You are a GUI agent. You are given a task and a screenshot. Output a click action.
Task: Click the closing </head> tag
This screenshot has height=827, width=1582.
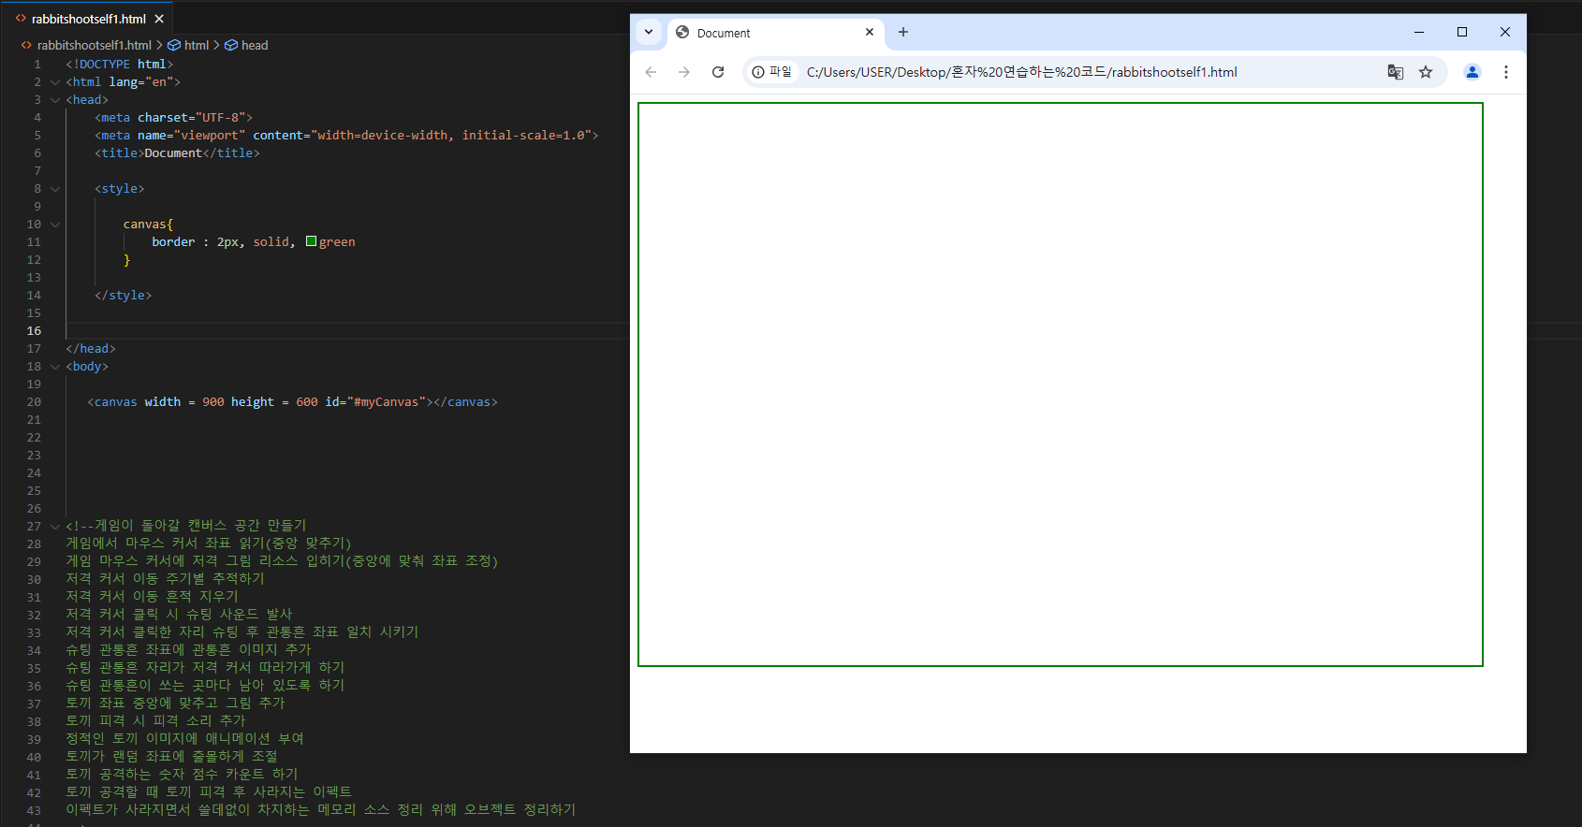[x=91, y=349]
